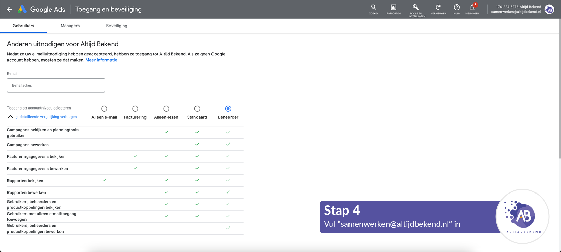Select the Facturering access radio button
This screenshot has width=561, height=252.
[x=135, y=109]
